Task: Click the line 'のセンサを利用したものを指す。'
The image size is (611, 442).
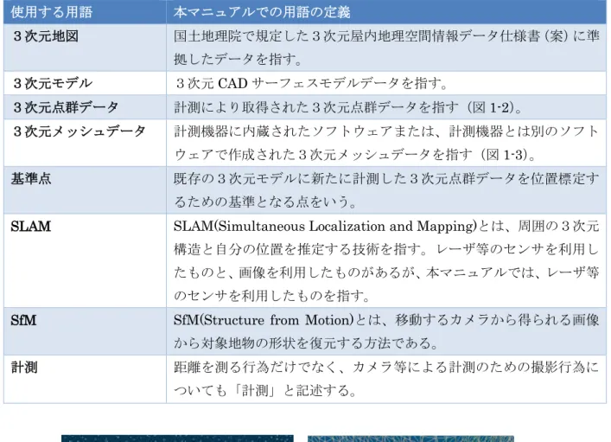Action: pos(271,296)
